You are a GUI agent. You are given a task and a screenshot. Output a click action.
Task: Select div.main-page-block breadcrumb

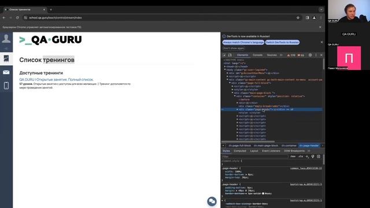click(266, 146)
